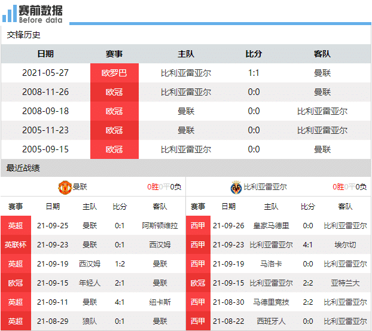Click the 1:1 score in 2021-05-27 row
This screenshot has height=331, width=372.
(x=254, y=73)
